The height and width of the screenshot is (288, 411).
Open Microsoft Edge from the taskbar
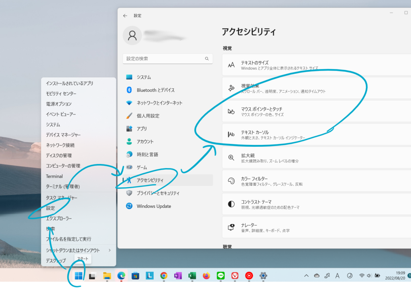click(121, 276)
